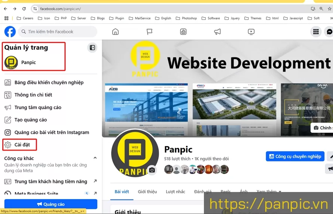
Task: Go back using browser back arrow
Action: pyautogui.click(x=6, y=9)
